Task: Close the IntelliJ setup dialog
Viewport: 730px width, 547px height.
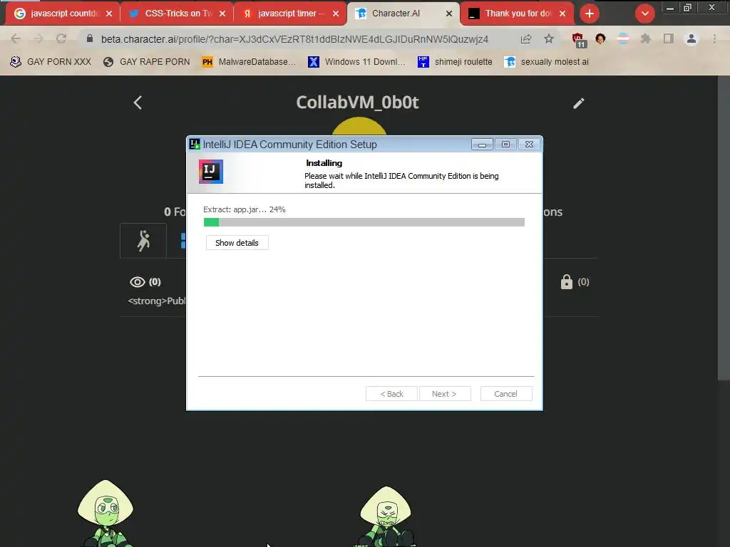Action: (x=530, y=145)
